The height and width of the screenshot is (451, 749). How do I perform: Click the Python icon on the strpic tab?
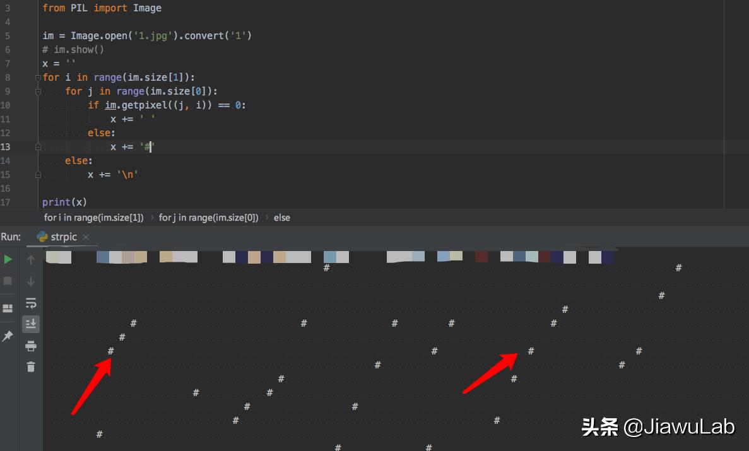[x=44, y=237]
